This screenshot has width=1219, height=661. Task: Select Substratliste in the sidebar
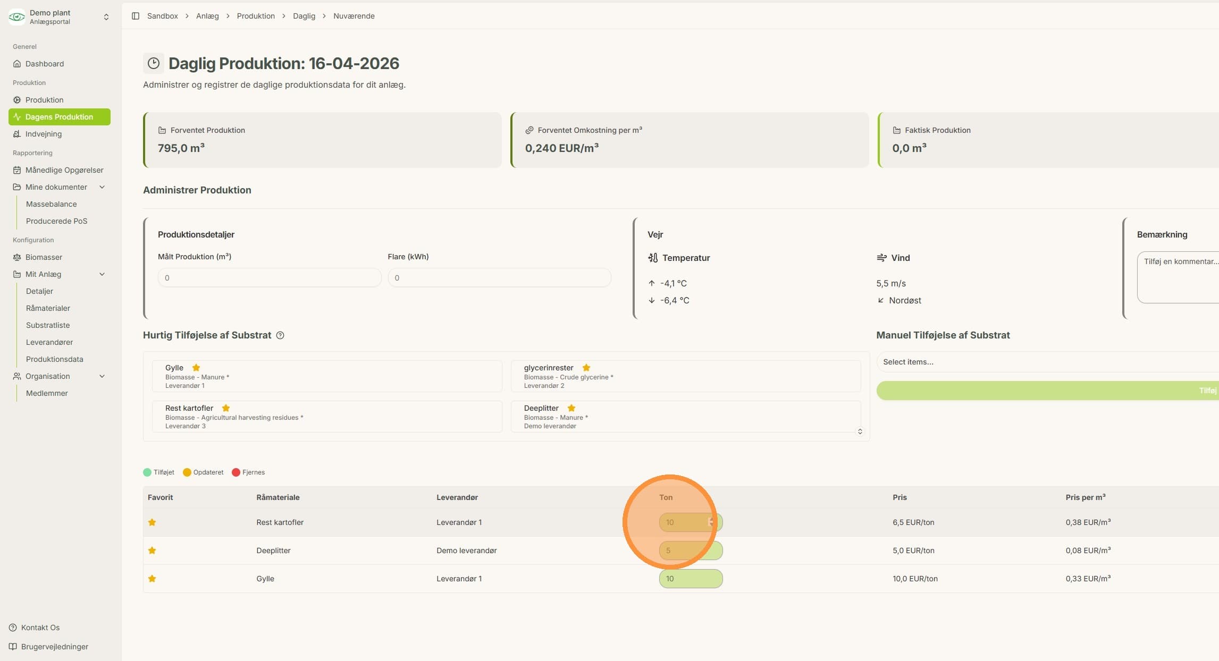pos(48,325)
